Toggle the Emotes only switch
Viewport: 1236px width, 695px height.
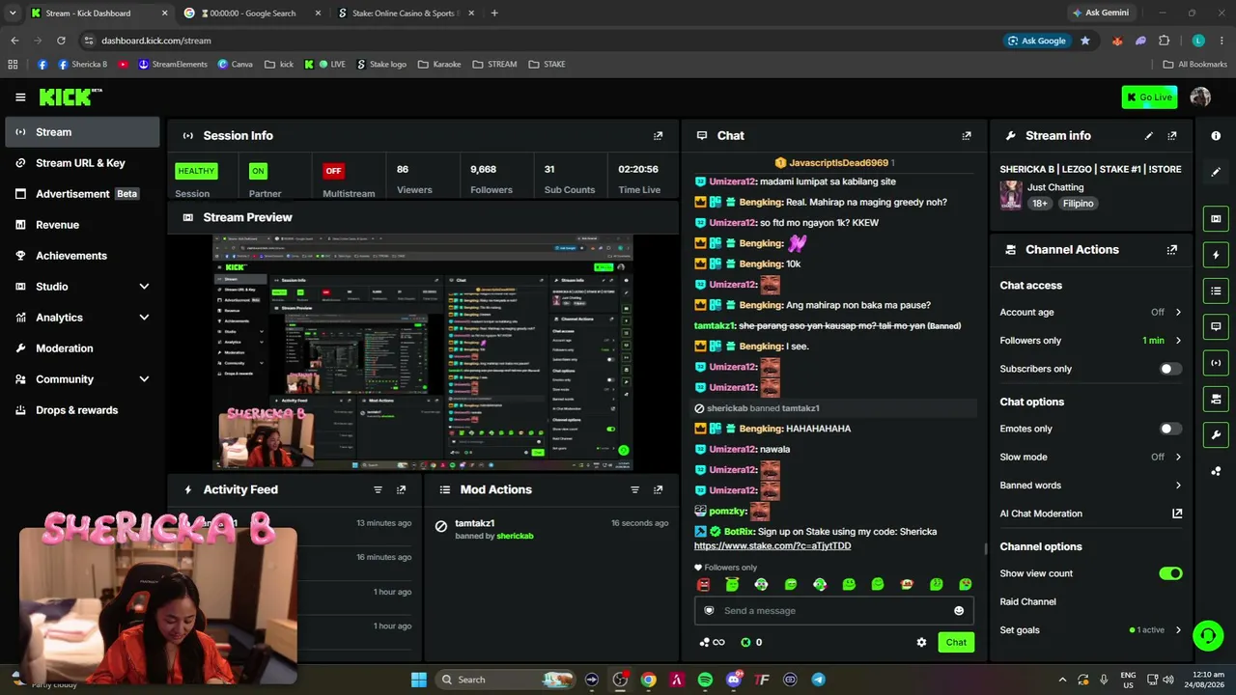click(1170, 429)
